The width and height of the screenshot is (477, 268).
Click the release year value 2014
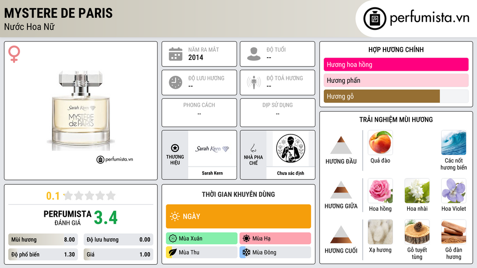(x=196, y=57)
